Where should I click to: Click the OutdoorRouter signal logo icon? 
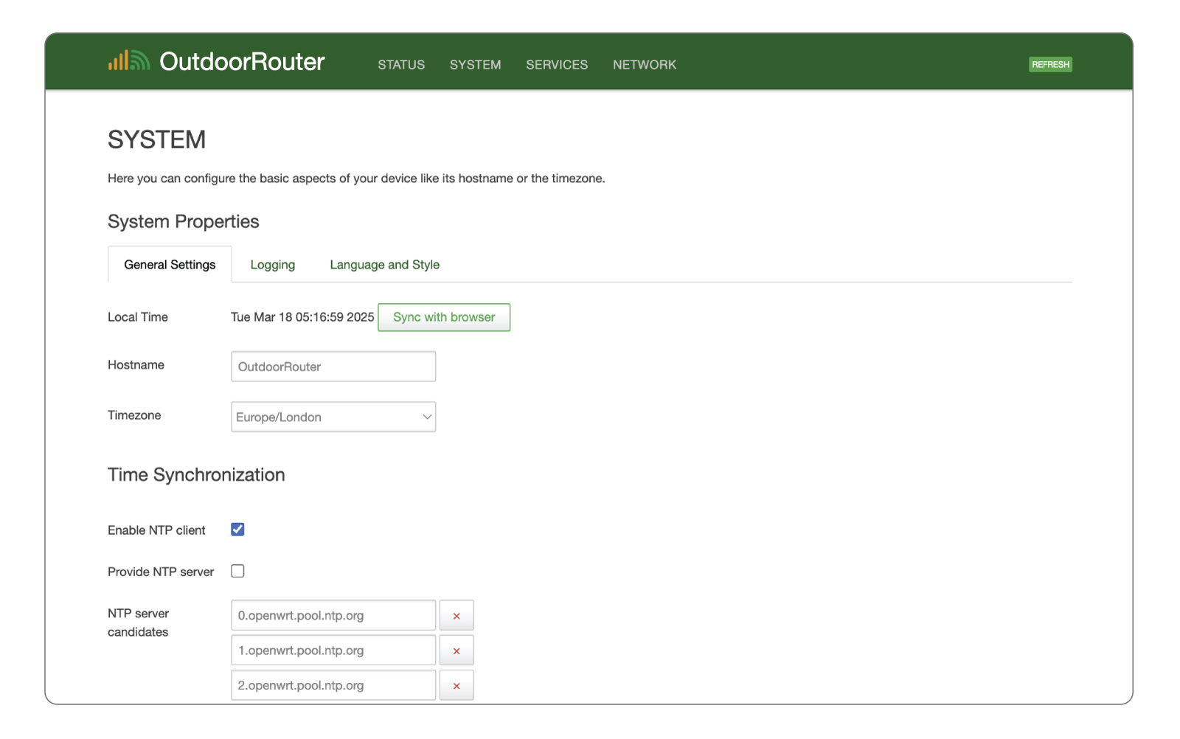(x=128, y=61)
